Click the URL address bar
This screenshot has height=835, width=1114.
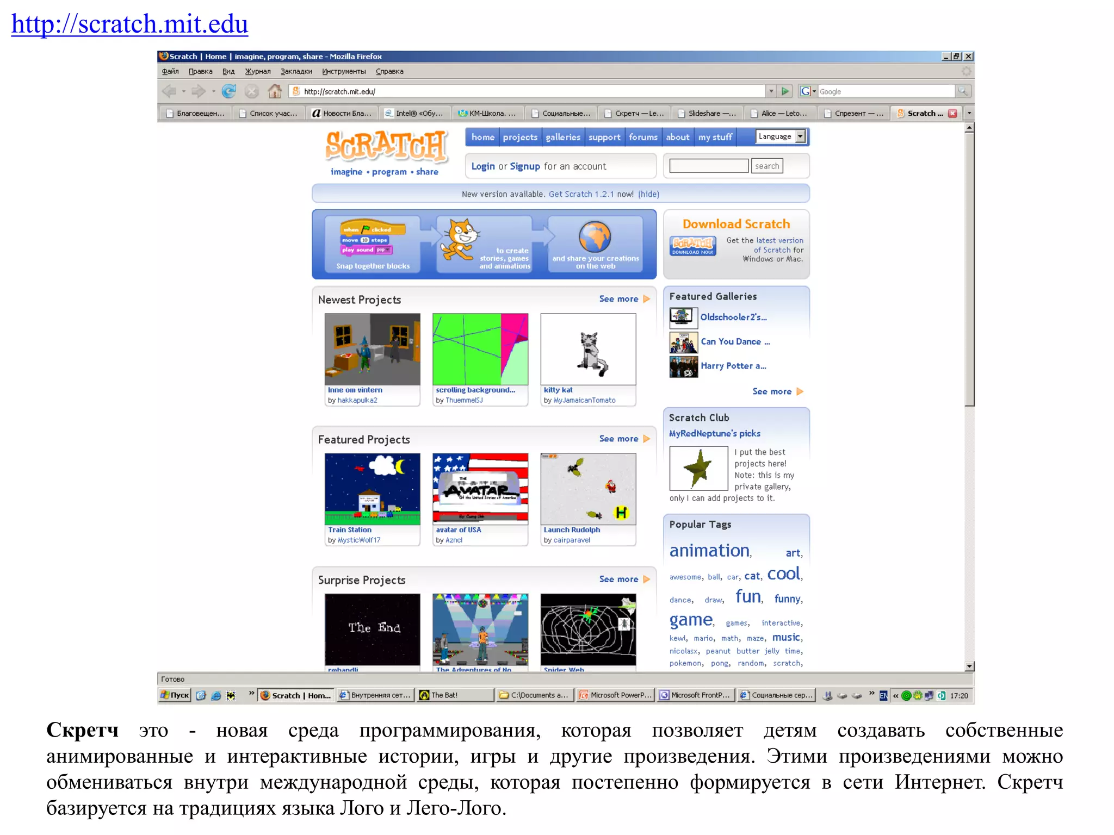pos(528,91)
